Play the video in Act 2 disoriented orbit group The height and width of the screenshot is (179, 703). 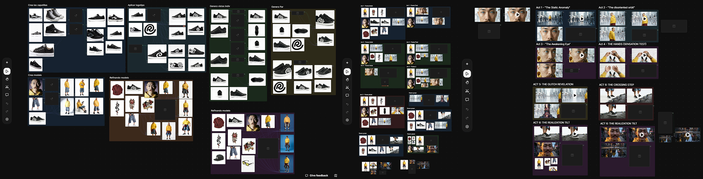click(644, 18)
